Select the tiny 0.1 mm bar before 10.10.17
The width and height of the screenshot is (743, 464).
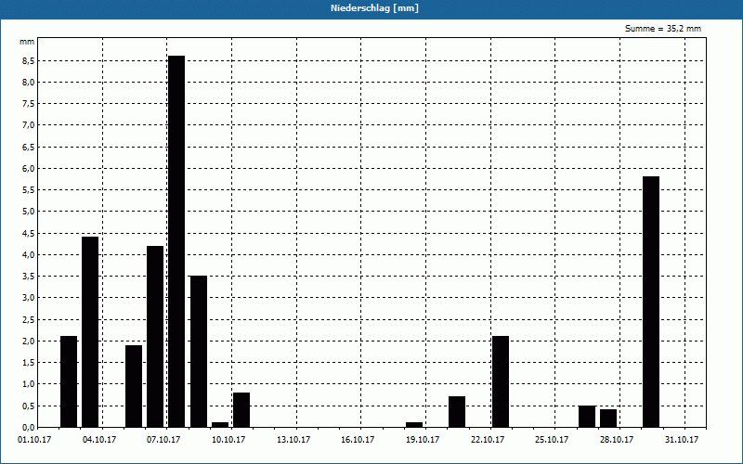point(220,425)
